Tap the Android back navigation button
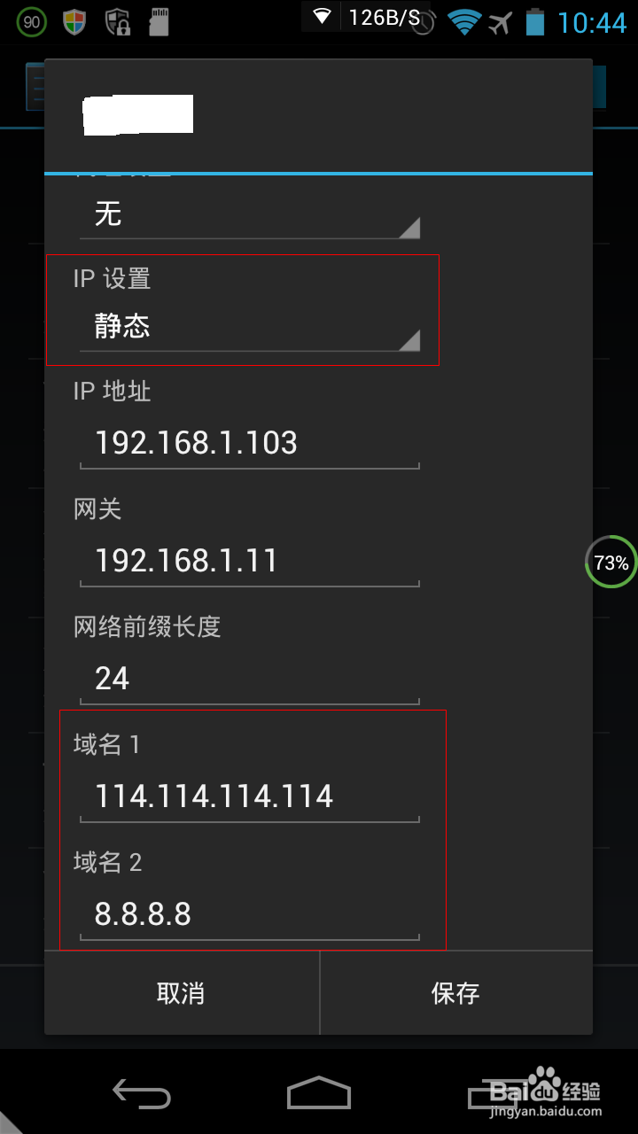 (x=142, y=1093)
